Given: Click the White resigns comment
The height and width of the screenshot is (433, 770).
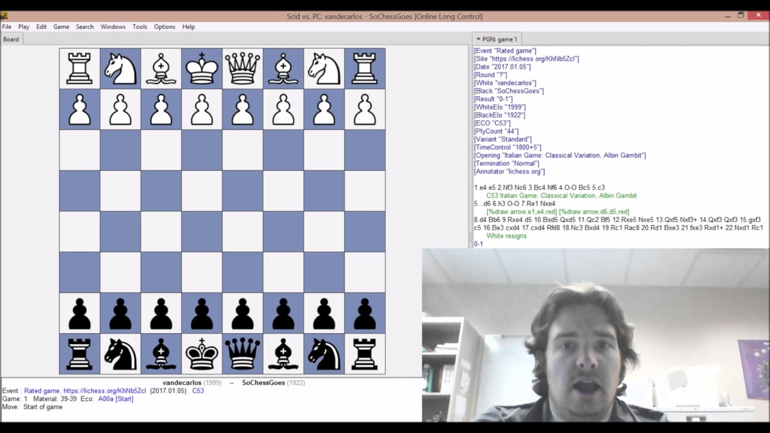Looking at the screenshot, I should click(x=507, y=236).
